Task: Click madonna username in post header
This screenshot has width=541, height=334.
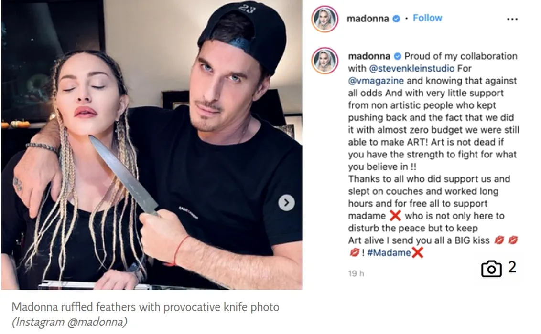Action: pos(368,18)
